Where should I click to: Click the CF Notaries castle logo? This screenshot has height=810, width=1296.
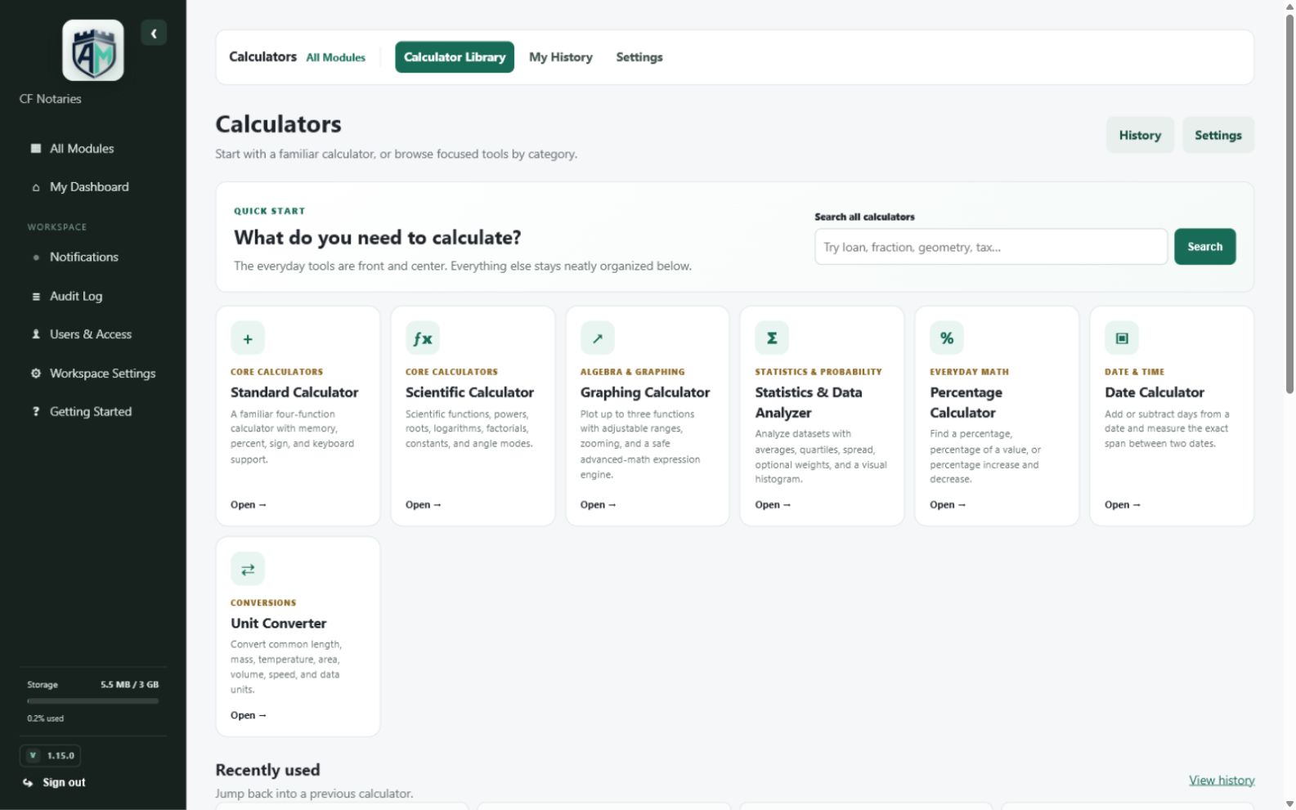point(93,51)
